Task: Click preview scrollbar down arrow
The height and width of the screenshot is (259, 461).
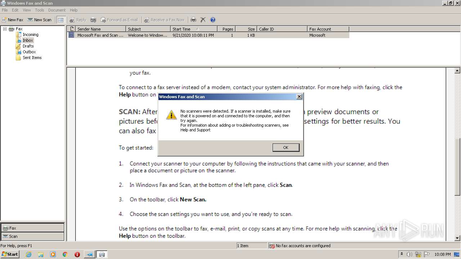Action: [x=457, y=238]
